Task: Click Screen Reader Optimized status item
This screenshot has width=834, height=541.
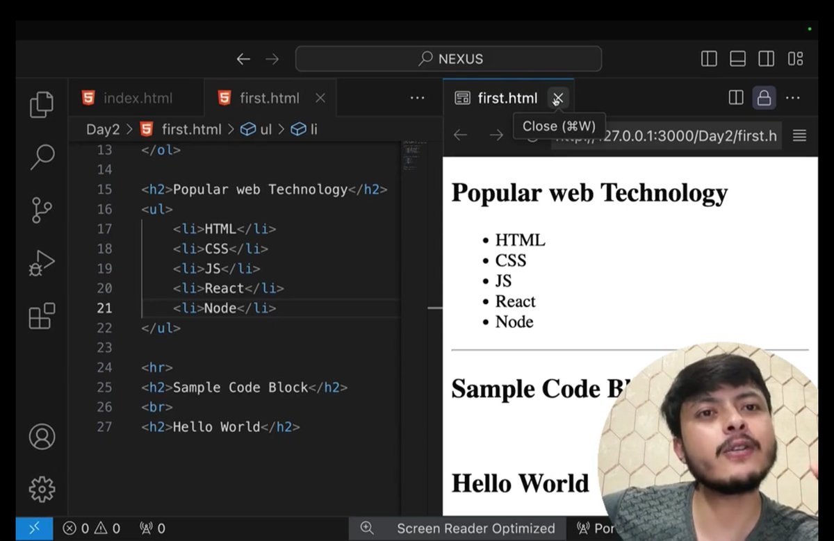Action: 476,528
